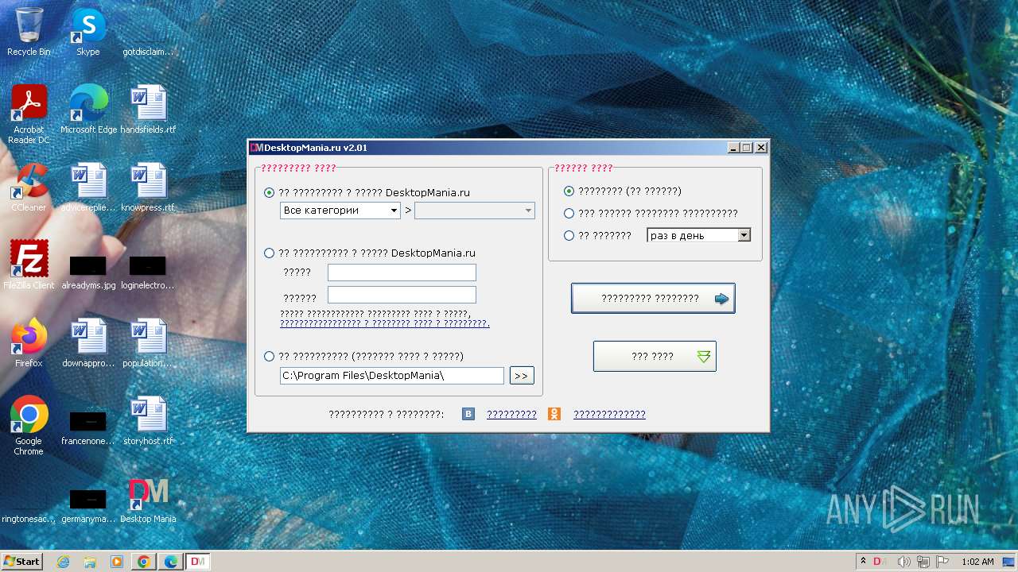
Task: Select the local folder source radio button
Action: pos(270,356)
